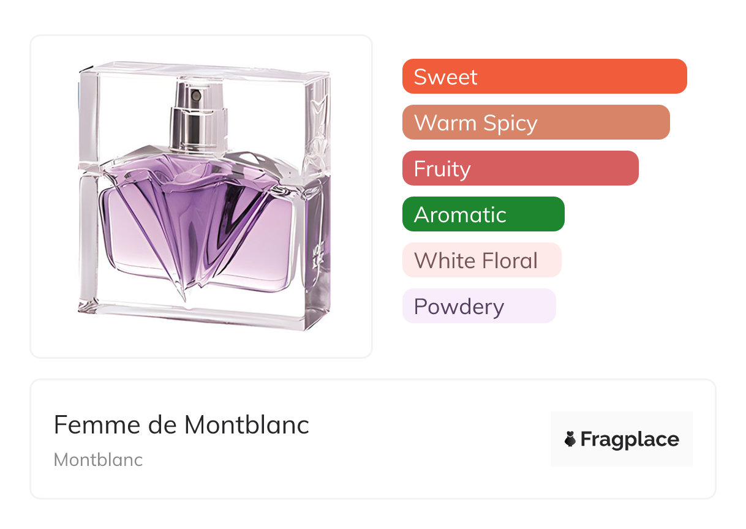Select the pale pink White Floral bar

click(481, 260)
